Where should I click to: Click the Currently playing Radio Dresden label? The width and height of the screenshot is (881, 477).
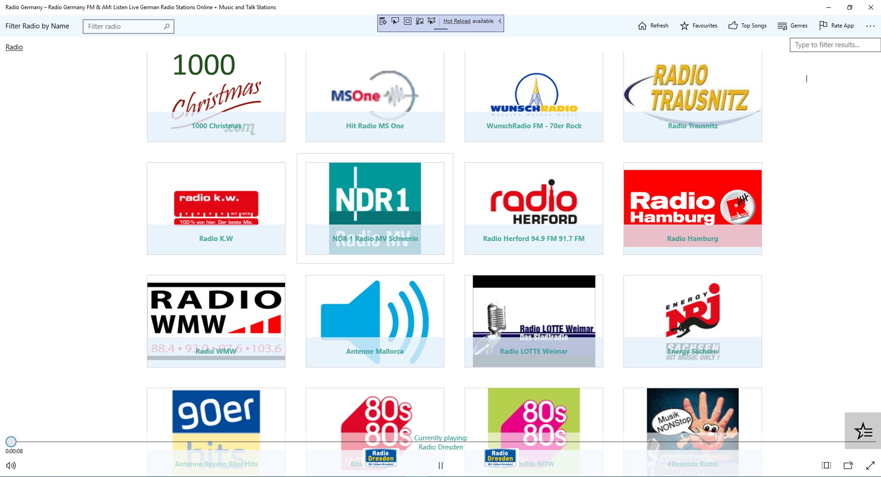click(x=441, y=443)
